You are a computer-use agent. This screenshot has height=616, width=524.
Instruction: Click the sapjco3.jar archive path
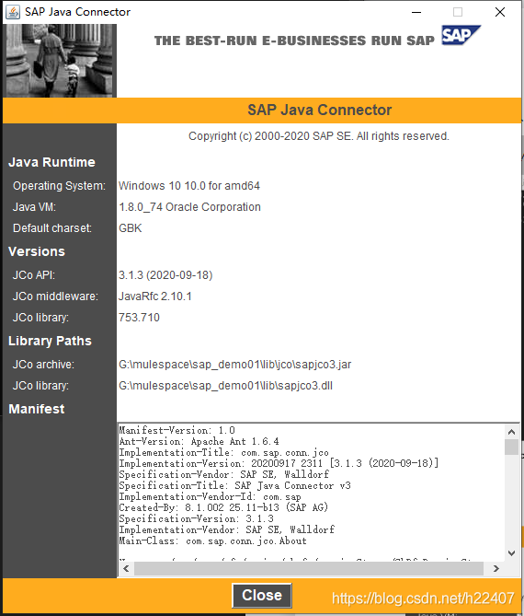(x=235, y=365)
